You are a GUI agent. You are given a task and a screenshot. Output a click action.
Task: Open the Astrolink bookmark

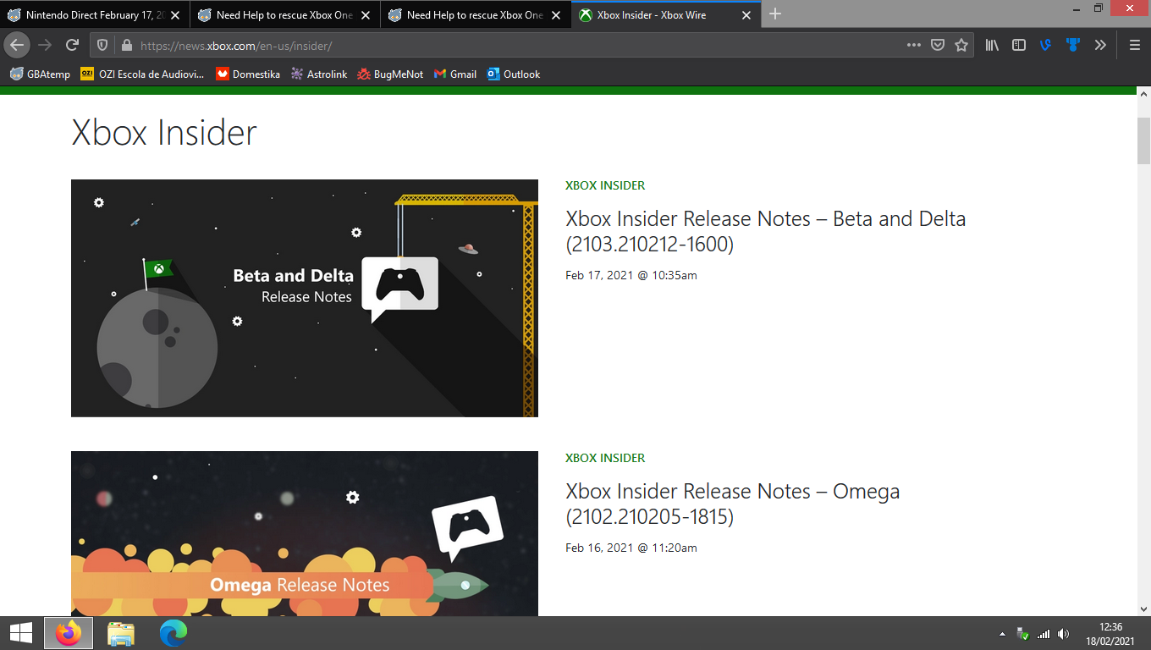coord(319,74)
